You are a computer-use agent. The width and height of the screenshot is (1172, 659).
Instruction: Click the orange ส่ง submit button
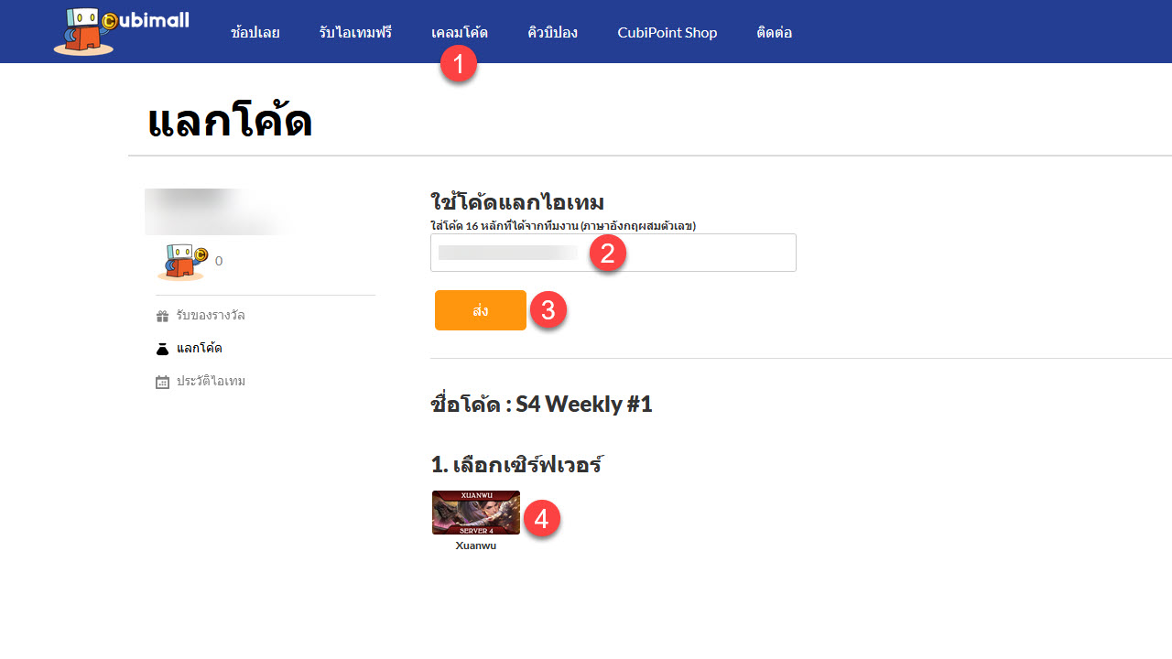coord(481,310)
